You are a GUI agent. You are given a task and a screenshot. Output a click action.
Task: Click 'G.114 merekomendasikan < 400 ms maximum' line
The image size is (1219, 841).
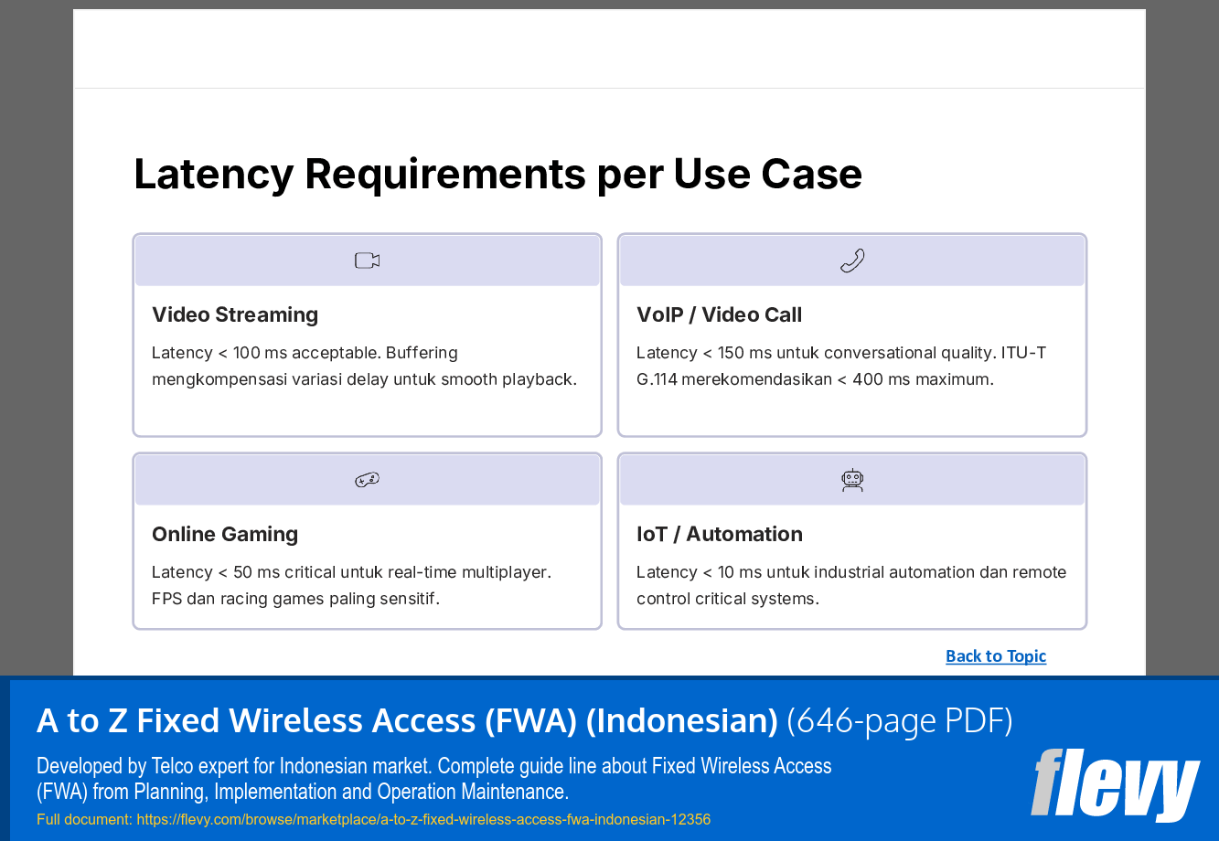(815, 379)
